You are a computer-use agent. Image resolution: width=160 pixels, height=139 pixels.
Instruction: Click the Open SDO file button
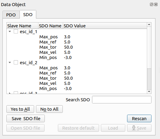pyautogui.click(x=25, y=128)
